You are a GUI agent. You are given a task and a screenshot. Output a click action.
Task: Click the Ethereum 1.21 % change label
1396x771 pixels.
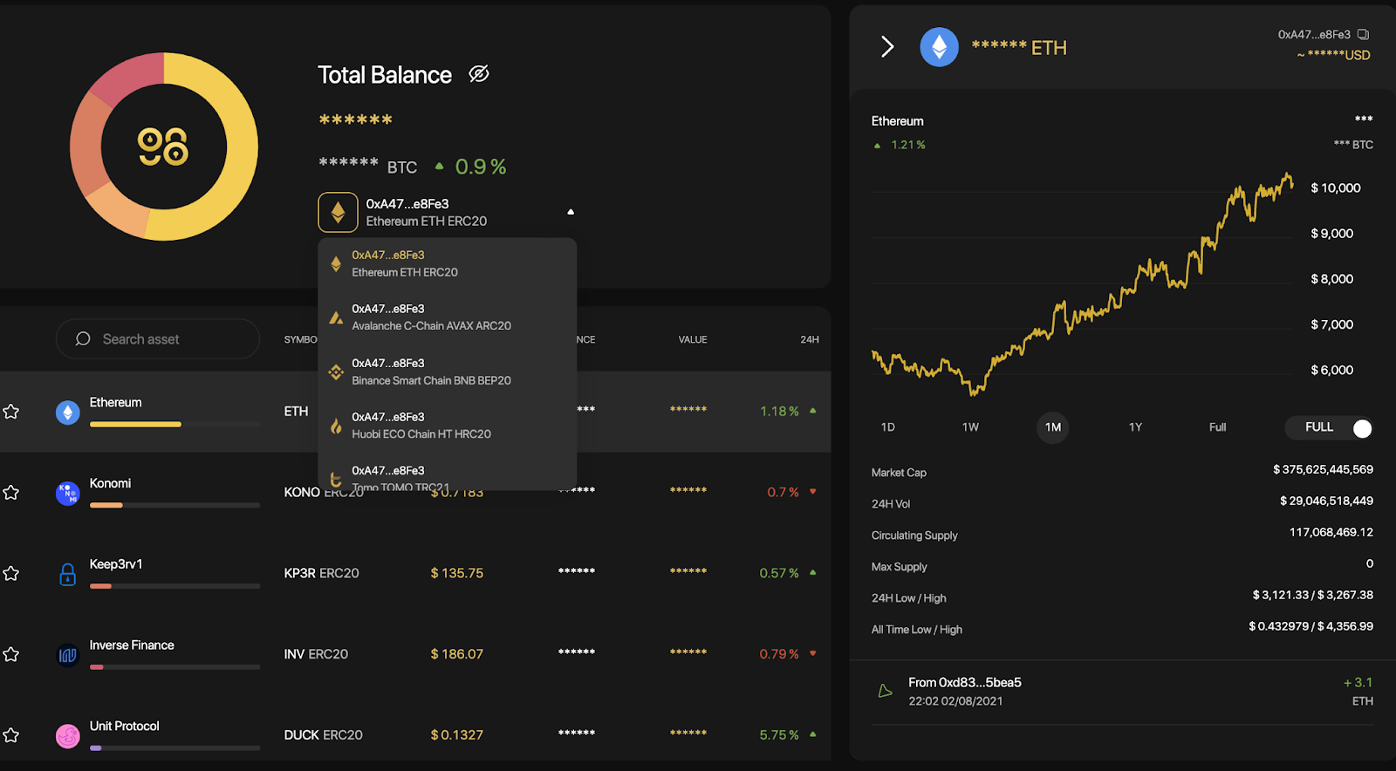pyautogui.click(x=907, y=145)
